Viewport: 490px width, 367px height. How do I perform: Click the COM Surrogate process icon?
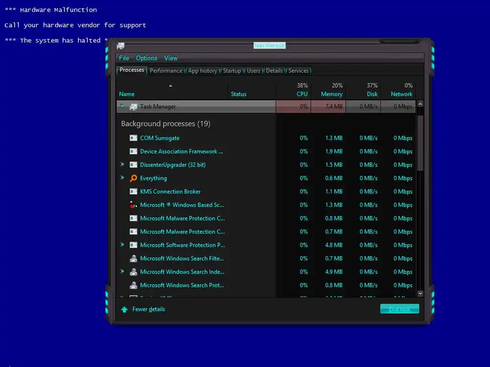(x=134, y=138)
